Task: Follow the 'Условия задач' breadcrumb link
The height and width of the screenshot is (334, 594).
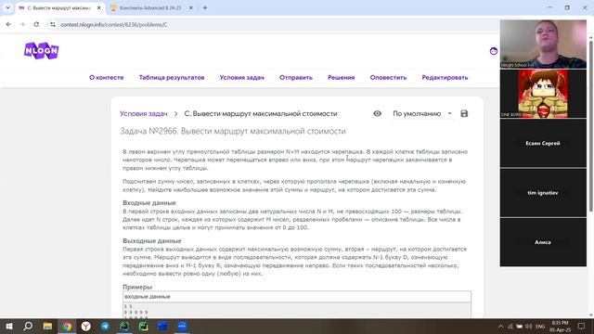Action: [144, 113]
